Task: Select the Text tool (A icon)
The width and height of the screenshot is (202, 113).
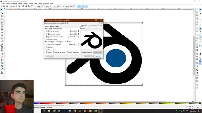Action: [2, 51]
